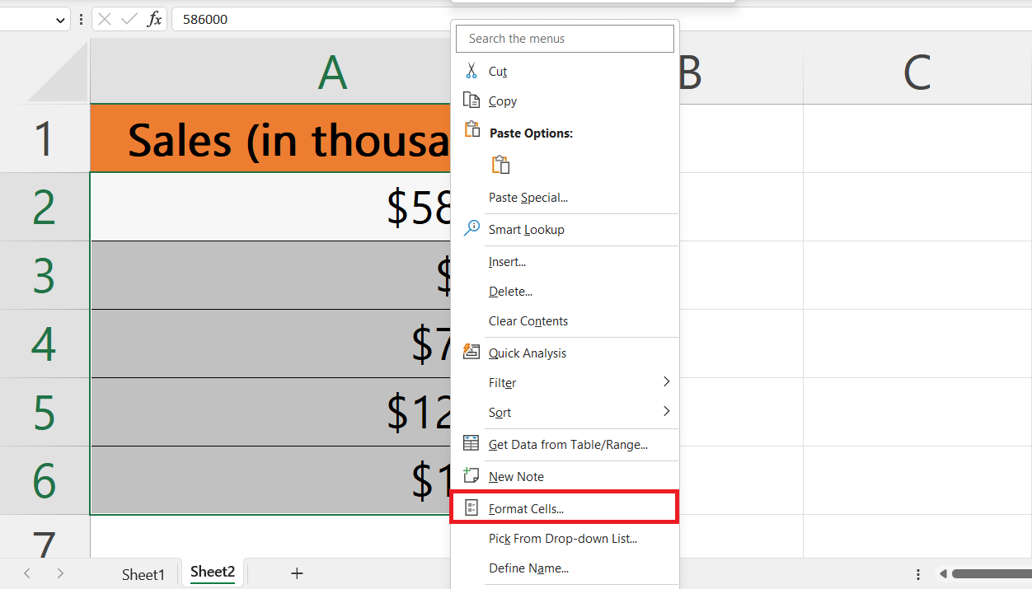Select the Cut icon in the context menu
The height and width of the screenshot is (589, 1032).
pyautogui.click(x=472, y=71)
